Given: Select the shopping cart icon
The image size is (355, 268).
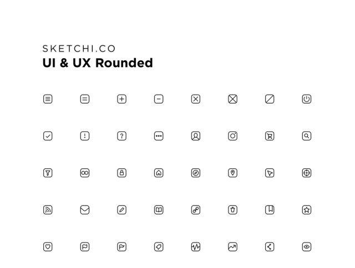Looking at the screenshot, I should [270, 136].
